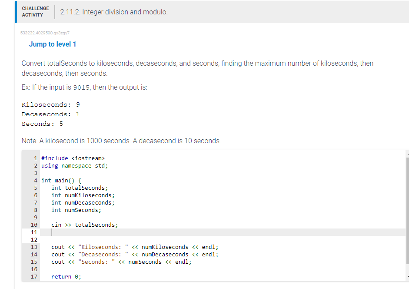Click line 10 containing cin >> totalSeconds
The image size is (409, 289).
[78, 225]
